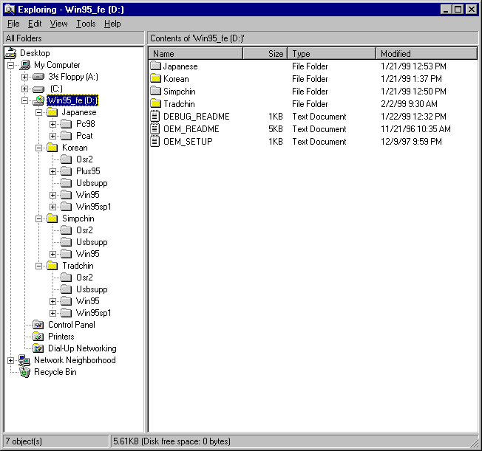The image size is (482, 451).
Task: Select the Korean folder icon in contents list
Action: point(155,78)
